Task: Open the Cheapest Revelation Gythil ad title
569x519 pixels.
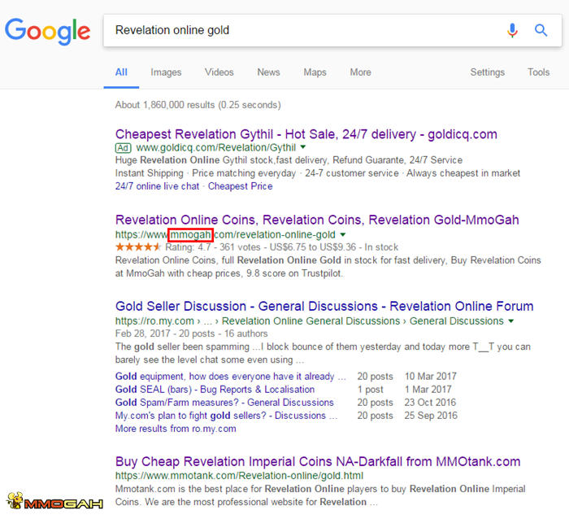Action: [x=306, y=134]
